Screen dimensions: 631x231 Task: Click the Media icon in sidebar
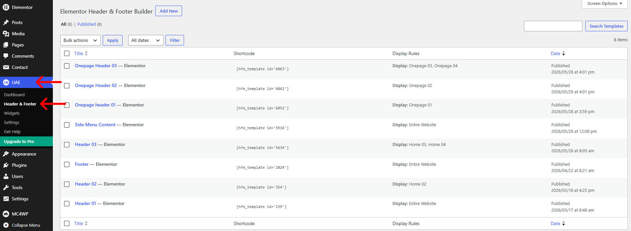click(6, 34)
